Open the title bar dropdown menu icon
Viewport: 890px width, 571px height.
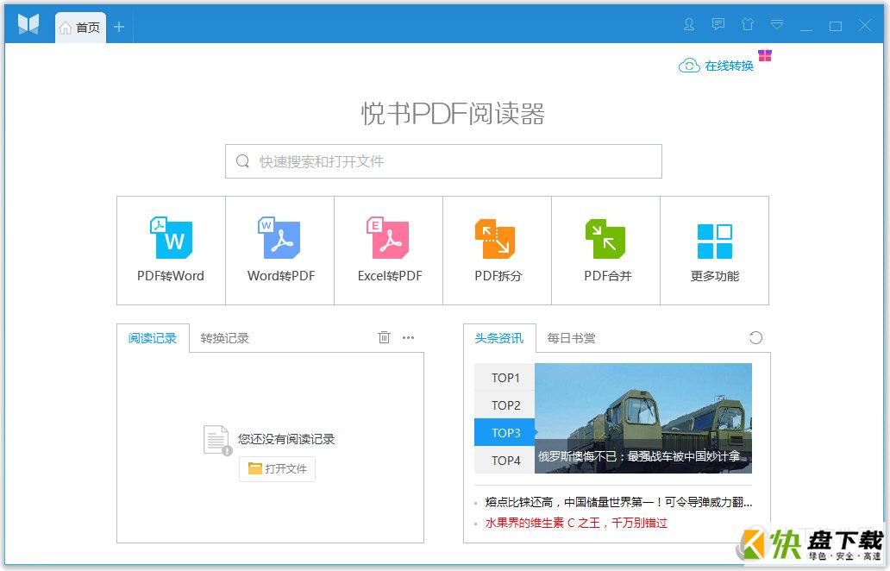coord(777,24)
